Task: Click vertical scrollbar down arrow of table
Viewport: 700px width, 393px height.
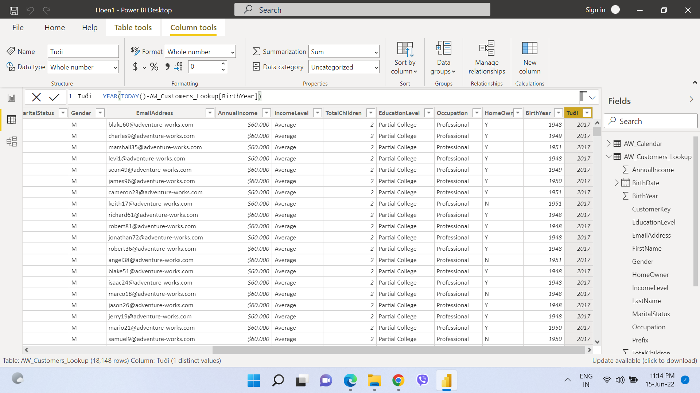Action: click(x=597, y=342)
